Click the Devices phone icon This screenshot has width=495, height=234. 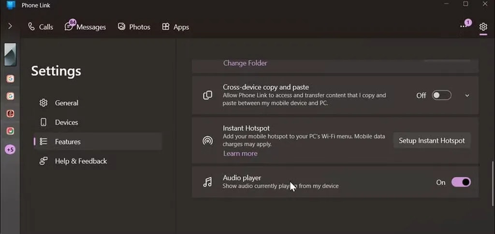click(x=44, y=122)
